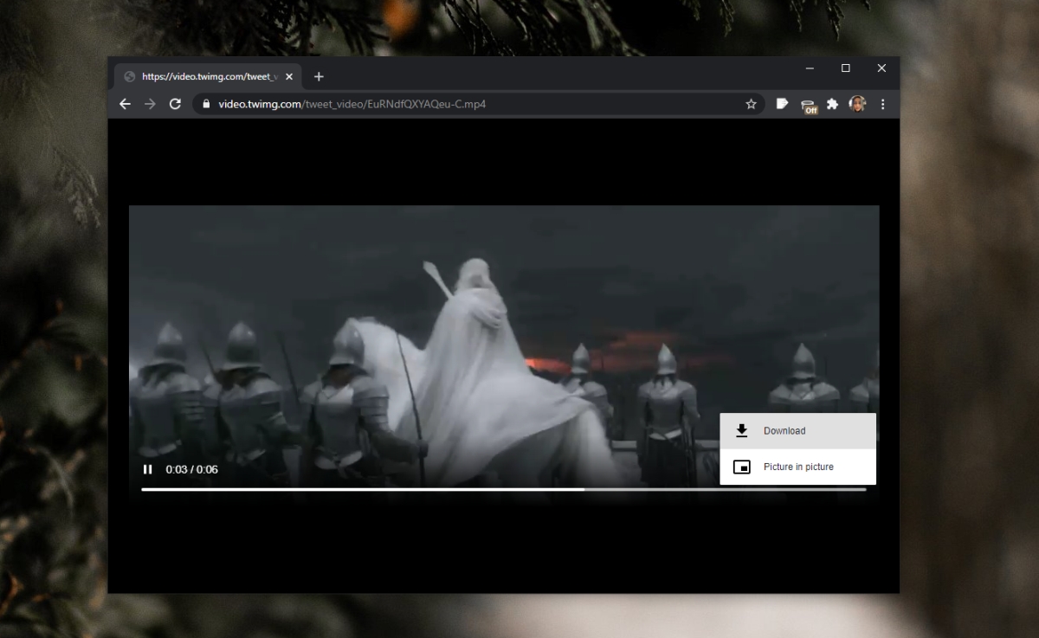Open the Chrome extensions puzzle icon
Viewport: 1039px width, 638px height.
tap(833, 103)
